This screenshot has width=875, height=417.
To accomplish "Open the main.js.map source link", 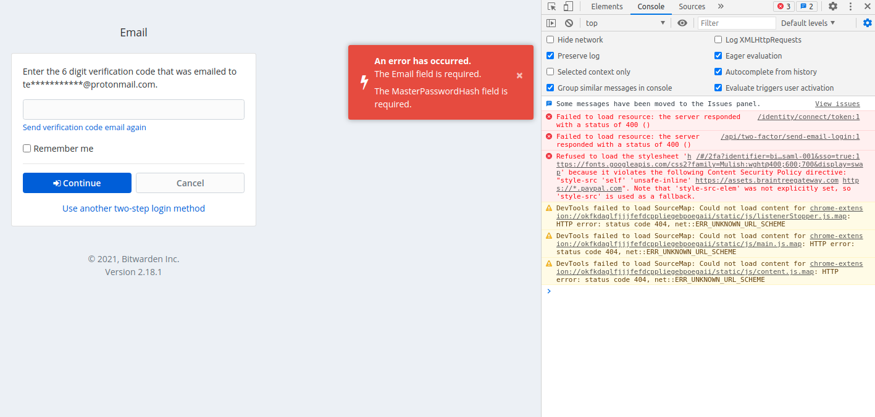I will tap(710, 240).
